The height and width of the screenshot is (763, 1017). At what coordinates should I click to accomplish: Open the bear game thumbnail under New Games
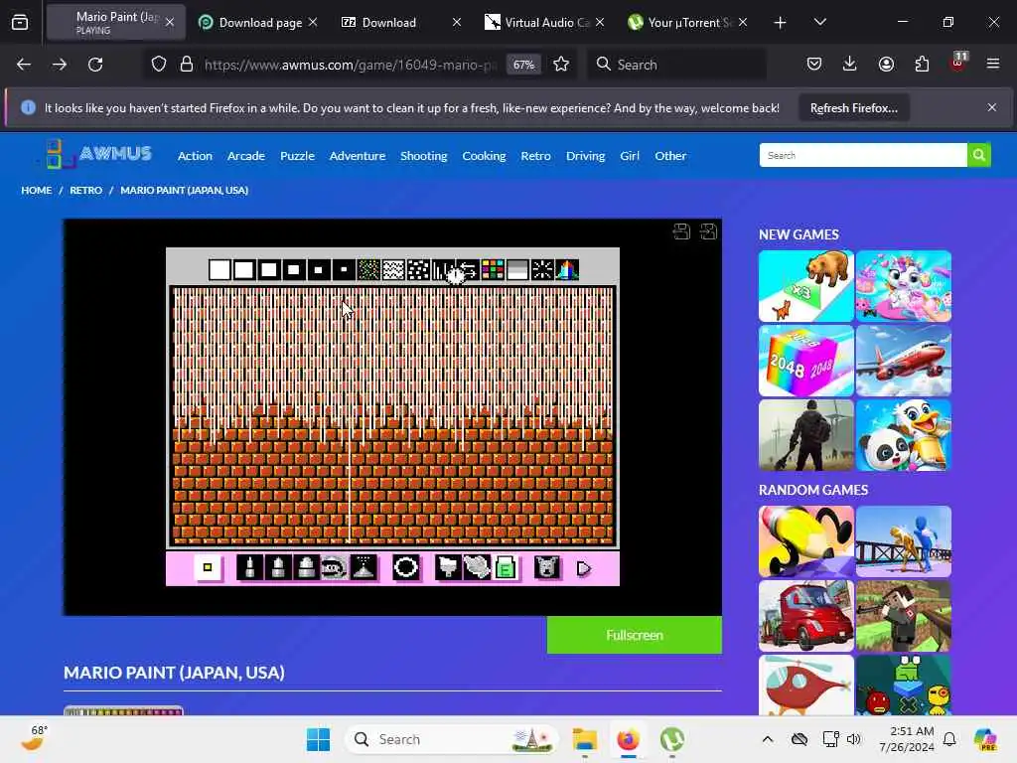pyautogui.click(x=806, y=286)
